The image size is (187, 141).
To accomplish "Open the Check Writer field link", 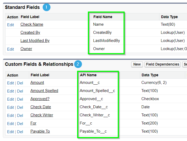I will tap(42, 115).
